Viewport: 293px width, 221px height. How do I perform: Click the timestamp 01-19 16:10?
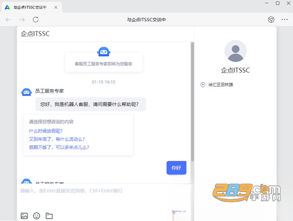click(104, 82)
